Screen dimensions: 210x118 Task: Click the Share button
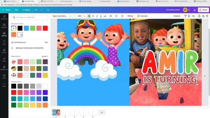(x=203, y=10)
